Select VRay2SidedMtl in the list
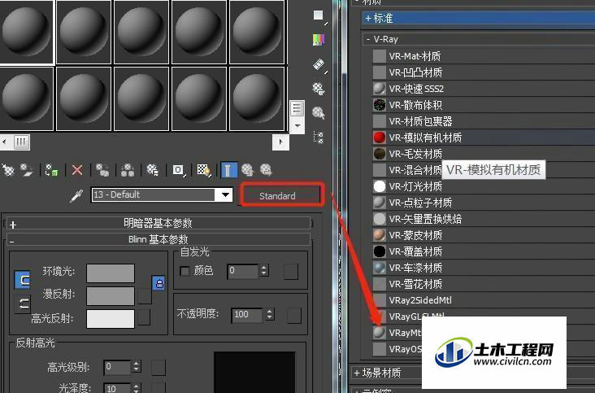 (484, 300)
